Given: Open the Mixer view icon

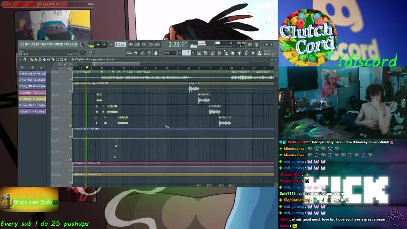Looking at the screenshot, I should [x=219, y=53].
